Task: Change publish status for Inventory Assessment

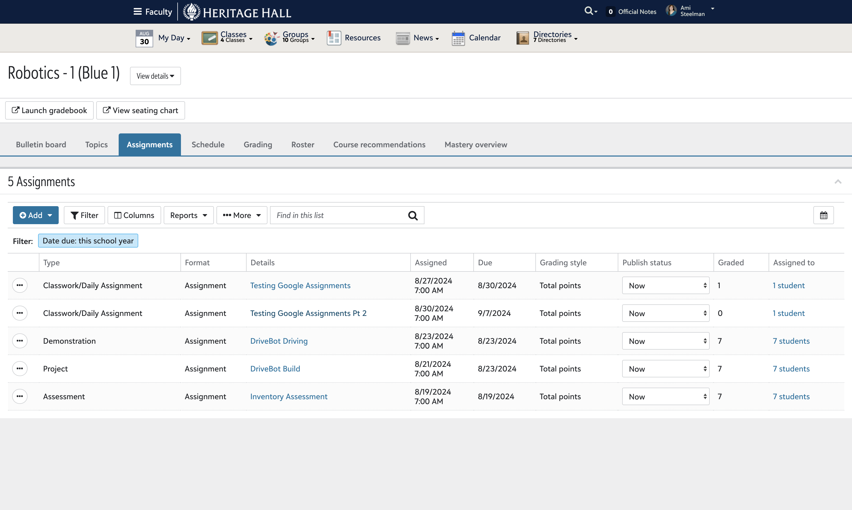Action: (x=666, y=396)
